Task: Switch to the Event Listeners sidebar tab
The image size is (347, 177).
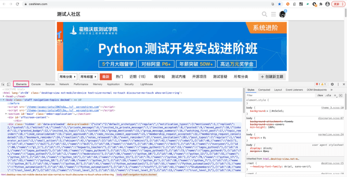Action: [295, 90]
